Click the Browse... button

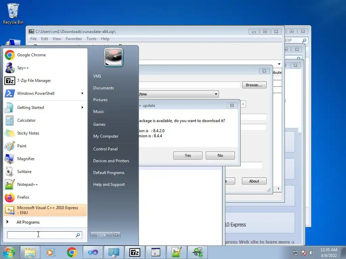(x=254, y=85)
